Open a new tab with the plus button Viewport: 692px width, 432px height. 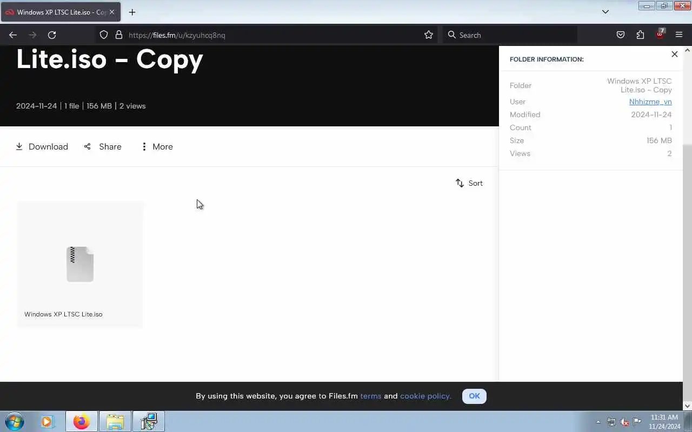coord(132,12)
